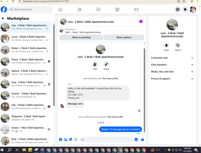Open Windows taskbar search
The height and width of the screenshot is (153, 201).
[x=10, y=150]
